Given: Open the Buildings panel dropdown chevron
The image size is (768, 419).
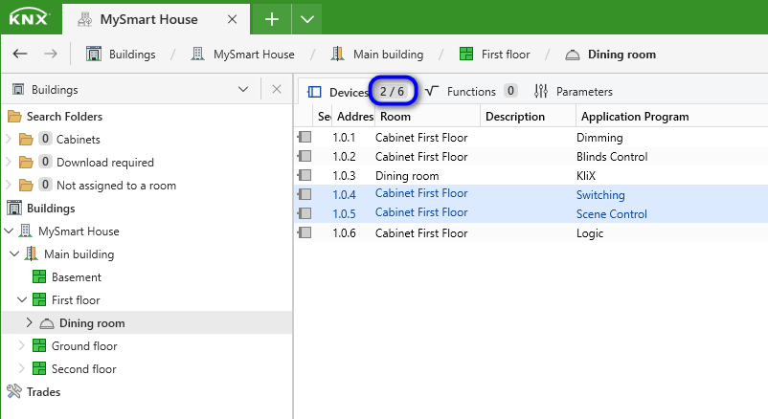Looking at the screenshot, I should (x=243, y=90).
